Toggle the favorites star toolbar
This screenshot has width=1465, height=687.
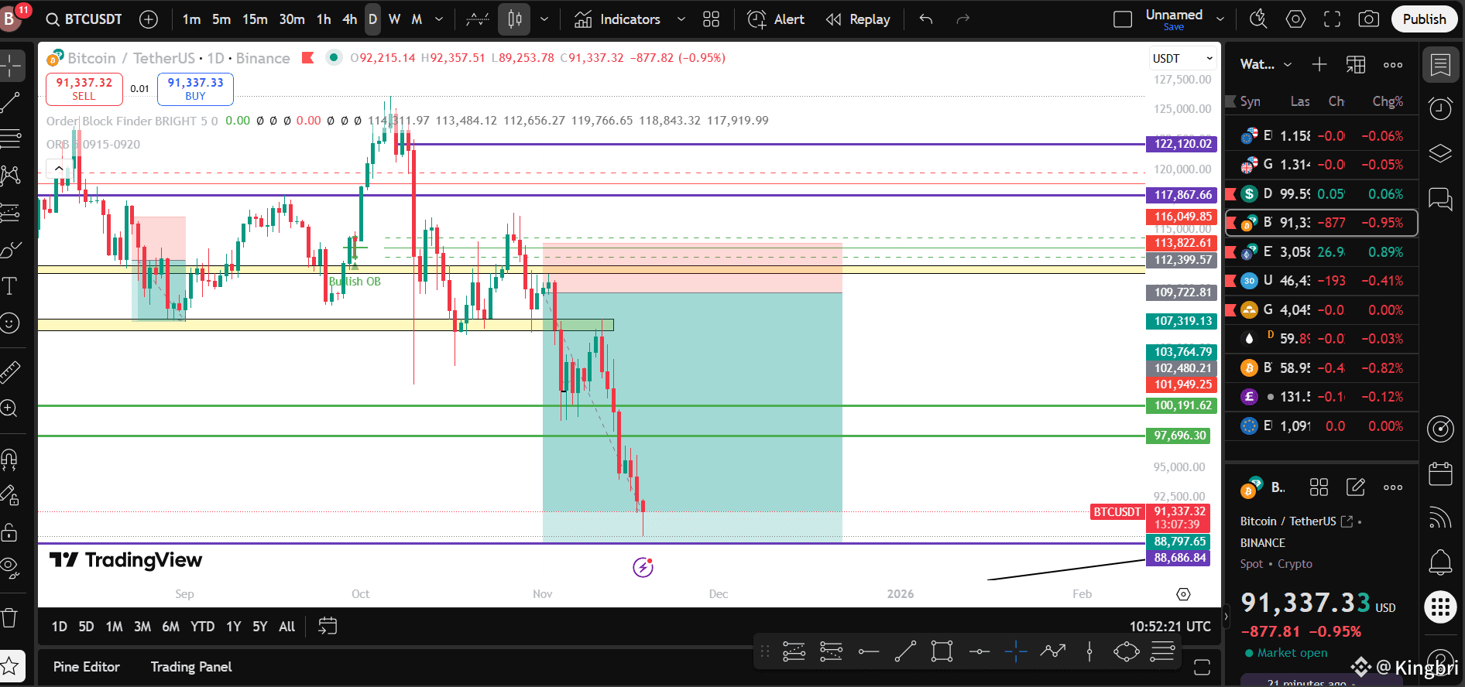click(11, 665)
